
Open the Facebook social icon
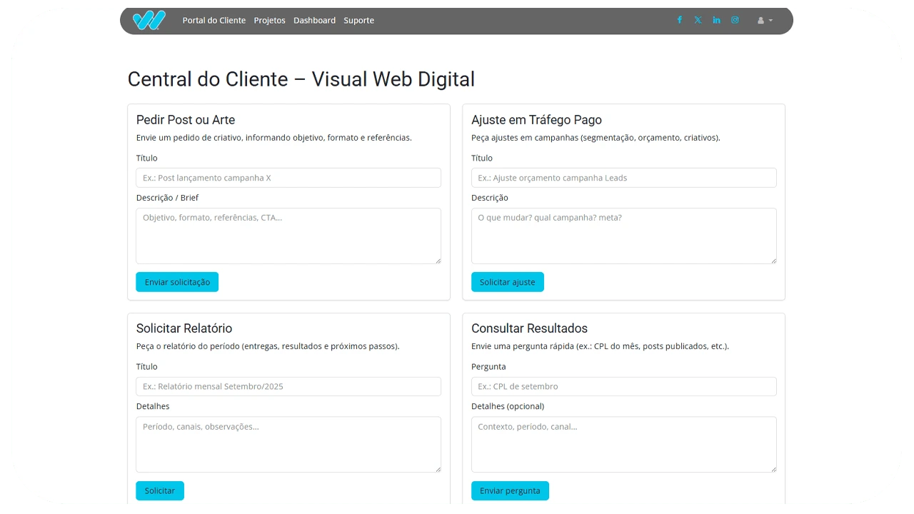pyautogui.click(x=679, y=20)
